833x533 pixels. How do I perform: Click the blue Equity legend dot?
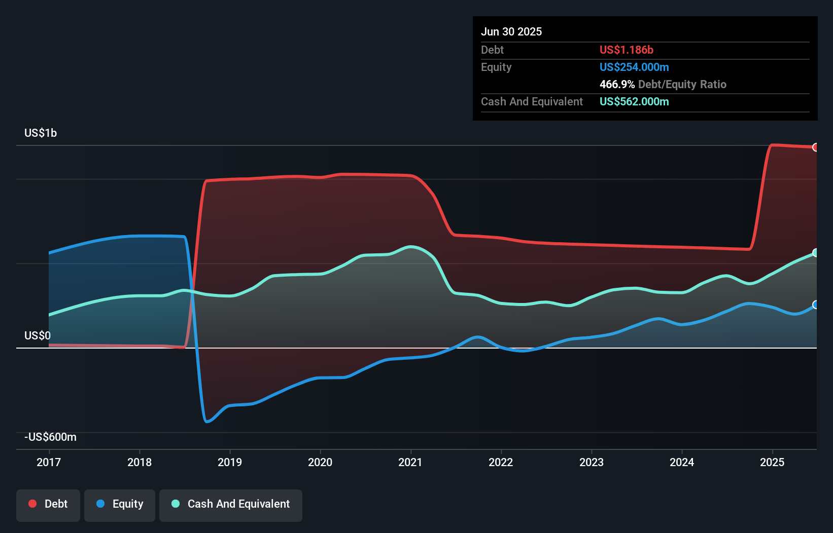point(100,504)
